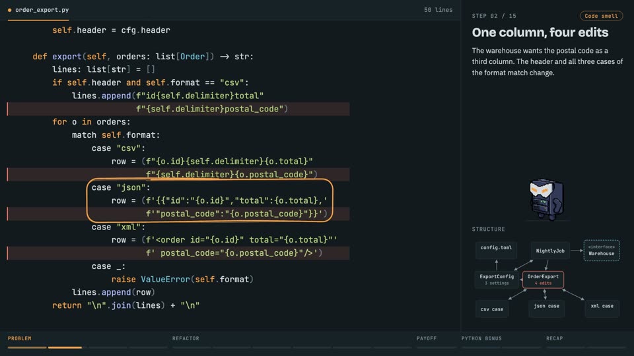Click the "lines.append(row)" line
Viewport: 634px width, 356px height.
coord(113,292)
